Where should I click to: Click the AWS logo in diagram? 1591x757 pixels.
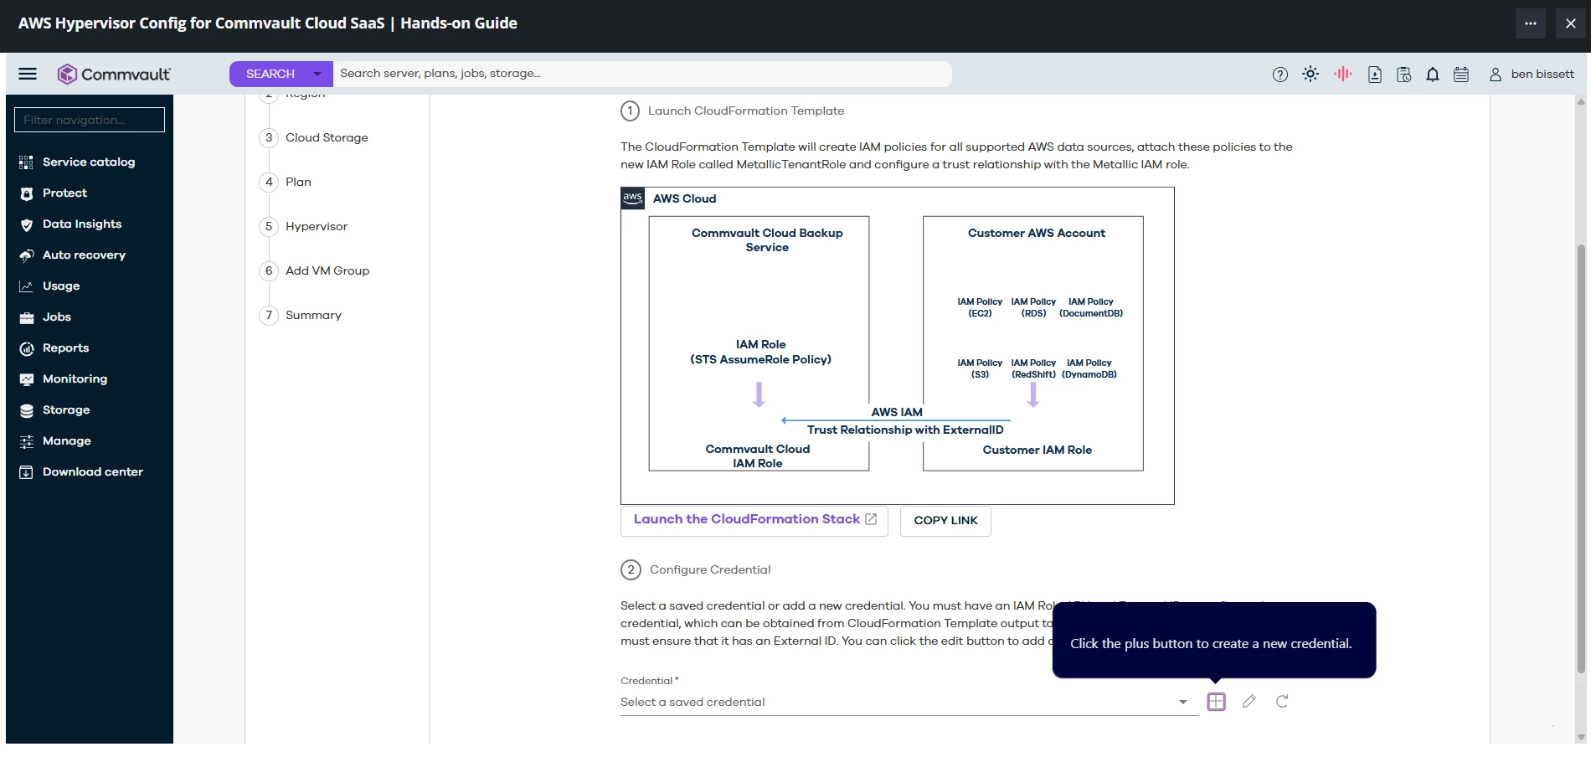click(632, 198)
